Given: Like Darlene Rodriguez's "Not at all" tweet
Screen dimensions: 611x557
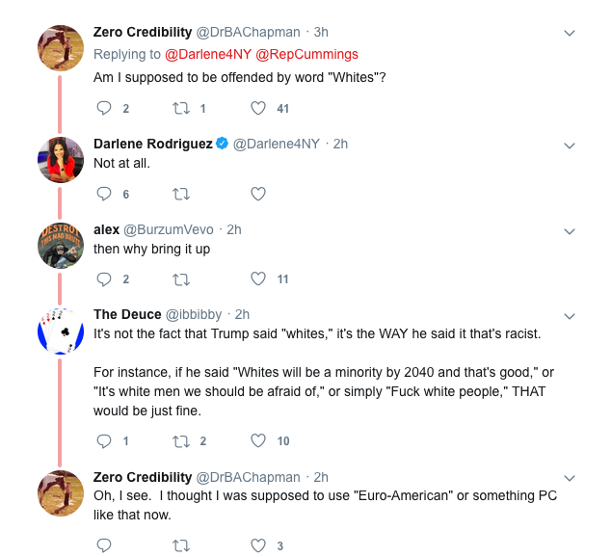Looking at the screenshot, I should point(257,194).
